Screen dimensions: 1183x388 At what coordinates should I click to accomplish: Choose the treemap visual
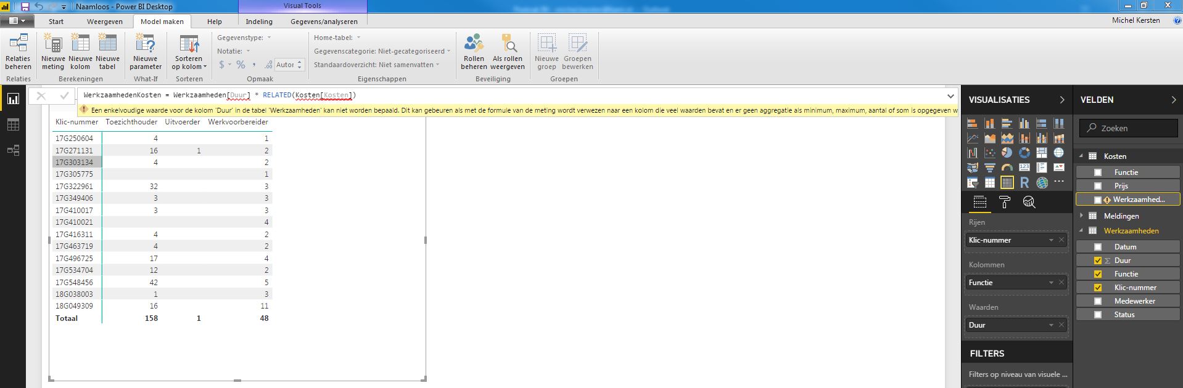coord(1041,152)
